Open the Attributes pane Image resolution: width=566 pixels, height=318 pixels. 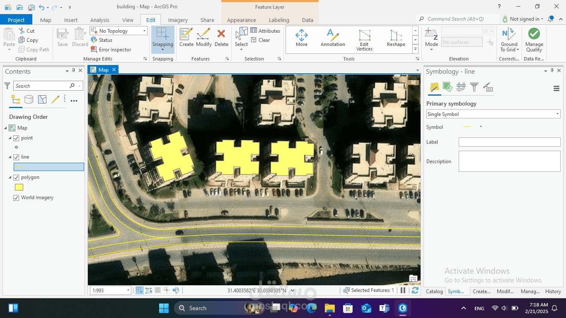[x=266, y=30]
